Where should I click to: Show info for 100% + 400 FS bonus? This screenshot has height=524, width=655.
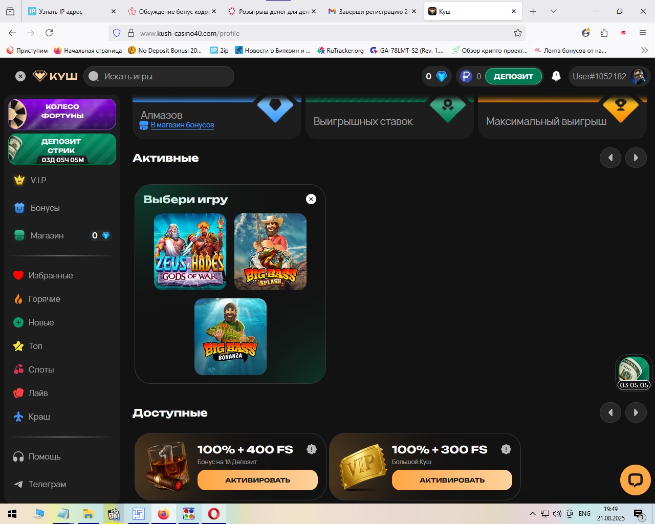click(x=312, y=449)
